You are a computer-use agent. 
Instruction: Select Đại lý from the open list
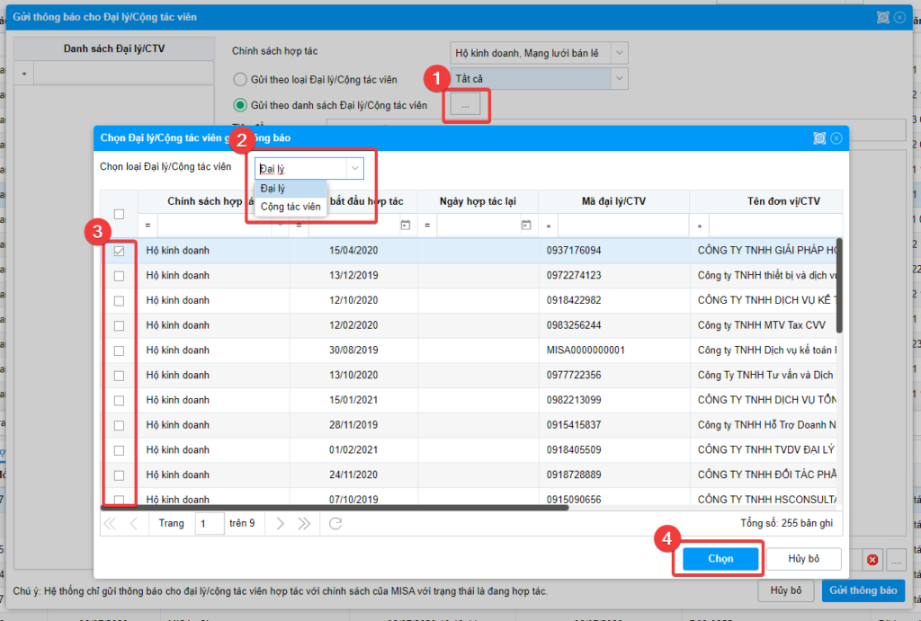[271, 188]
